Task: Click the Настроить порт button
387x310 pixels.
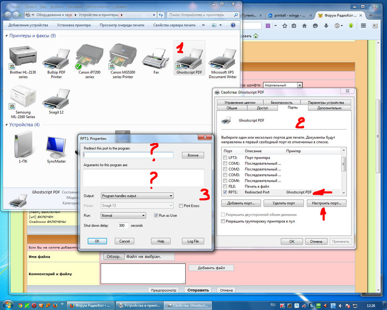Action: point(327,203)
